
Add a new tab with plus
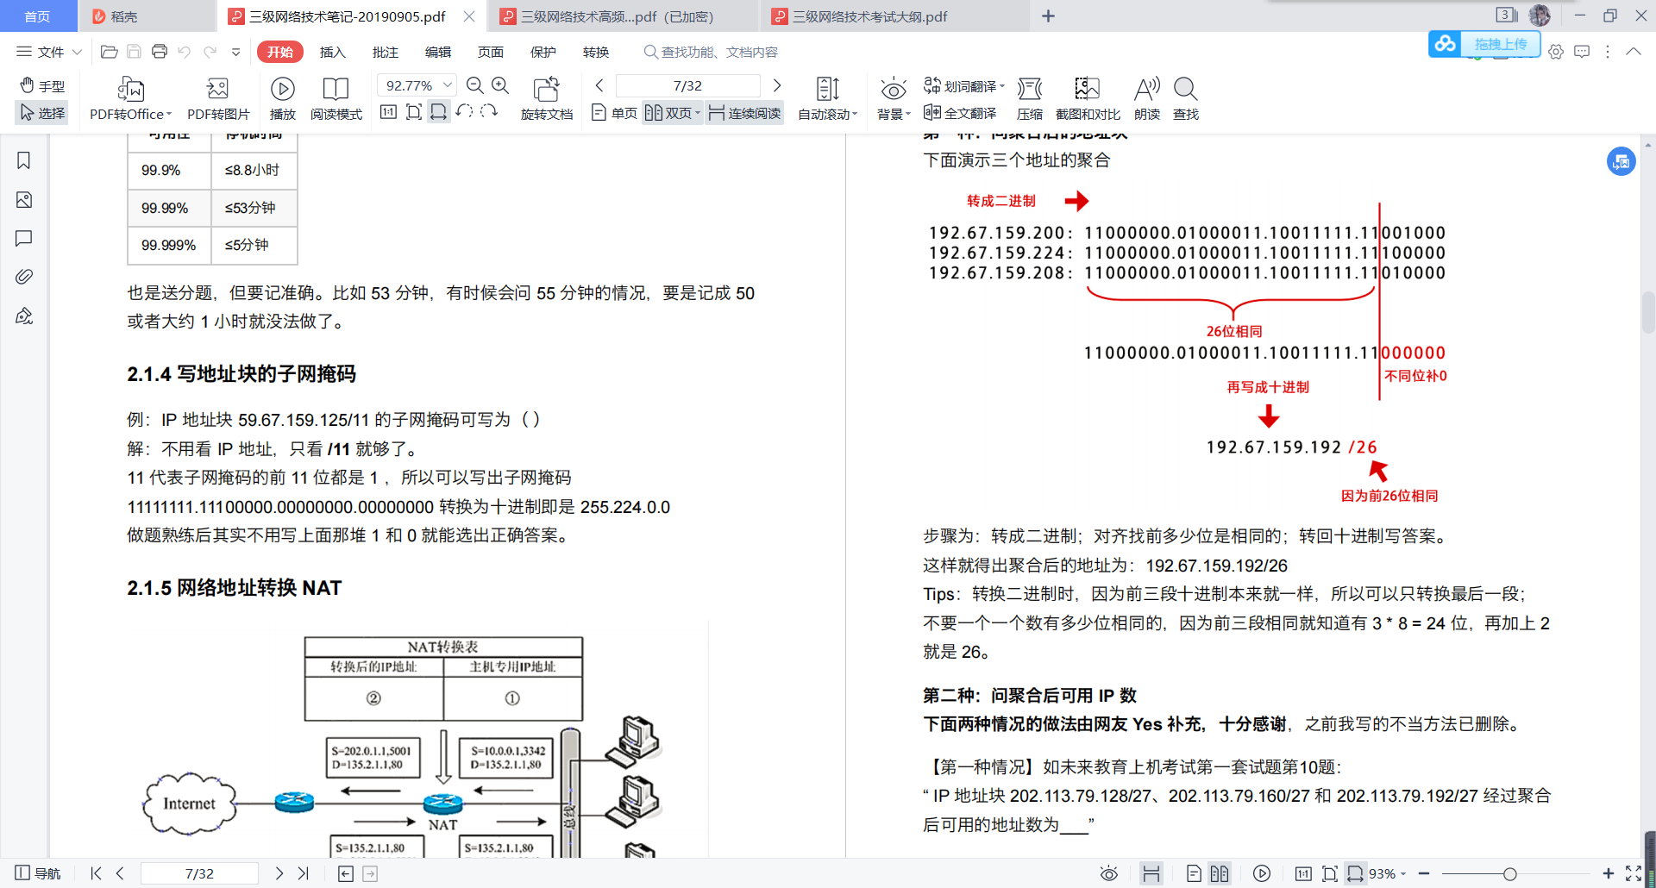(1048, 16)
